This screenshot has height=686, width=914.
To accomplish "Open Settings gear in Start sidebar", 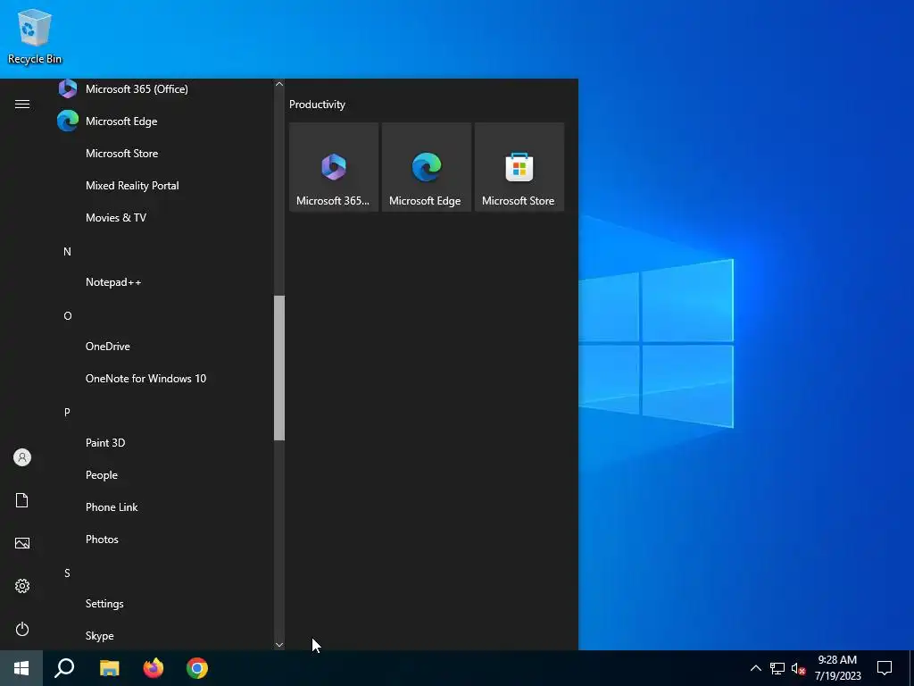I will [22, 586].
